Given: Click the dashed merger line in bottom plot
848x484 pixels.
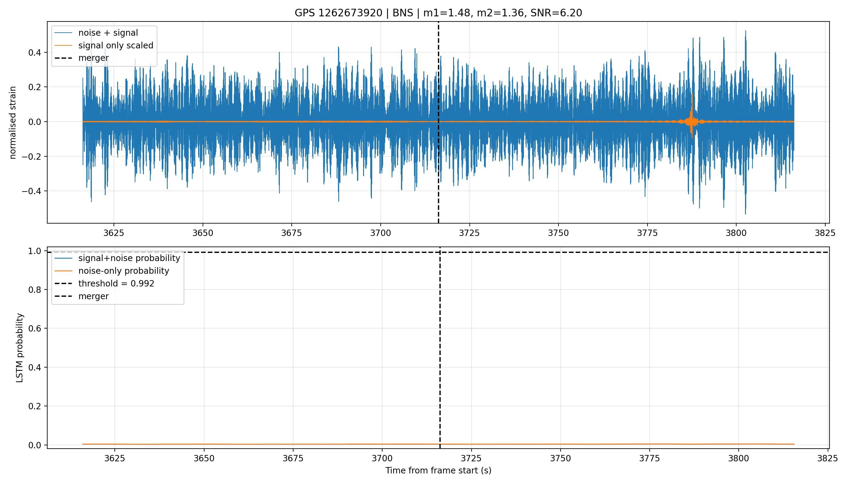Looking at the screenshot, I should tap(440, 347).
